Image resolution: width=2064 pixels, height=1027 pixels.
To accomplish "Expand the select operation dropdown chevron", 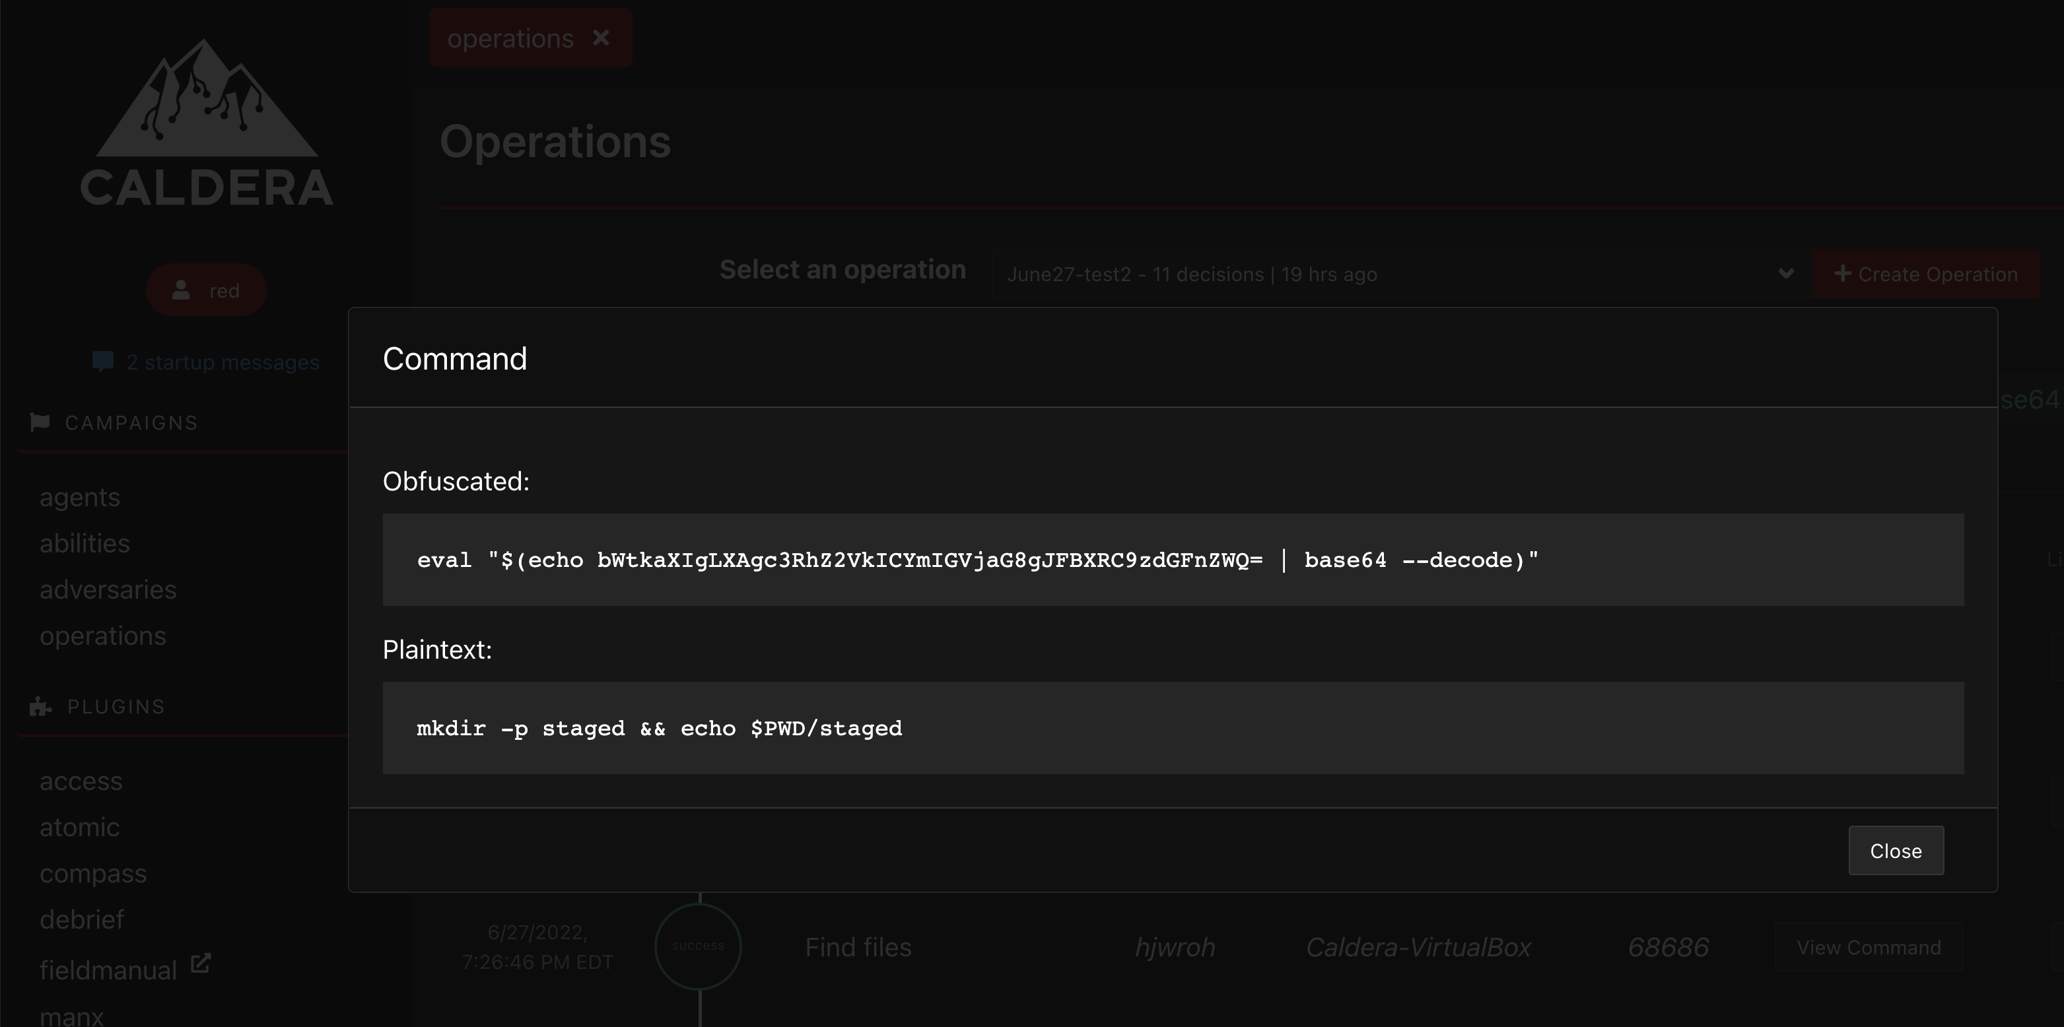I will pyautogui.click(x=1786, y=274).
